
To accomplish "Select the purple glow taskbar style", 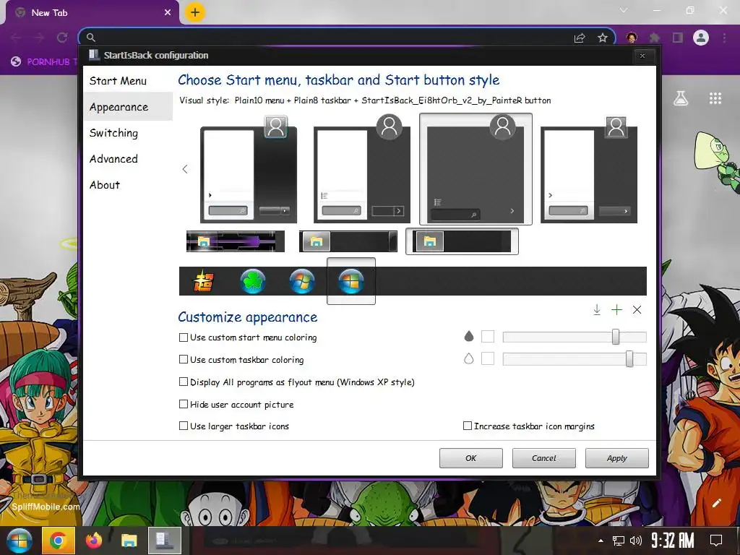I will pyautogui.click(x=236, y=241).
